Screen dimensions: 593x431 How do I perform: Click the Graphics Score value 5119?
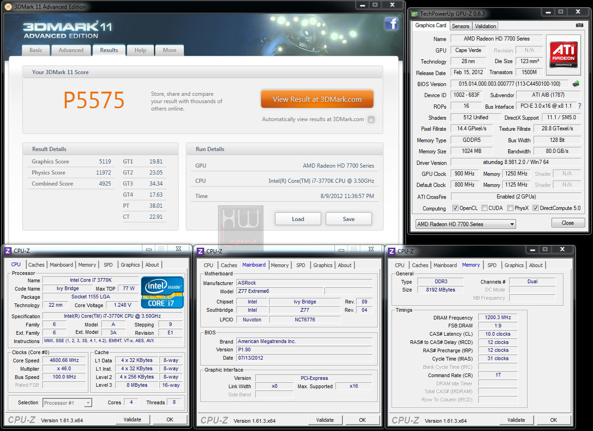[105, 162]
